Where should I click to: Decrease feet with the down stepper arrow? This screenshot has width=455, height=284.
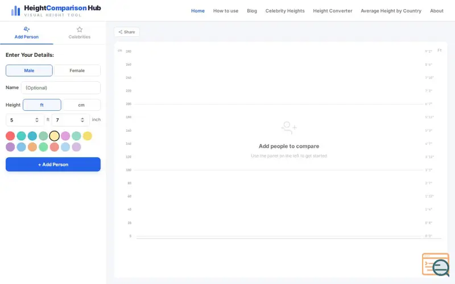[37, 122]
